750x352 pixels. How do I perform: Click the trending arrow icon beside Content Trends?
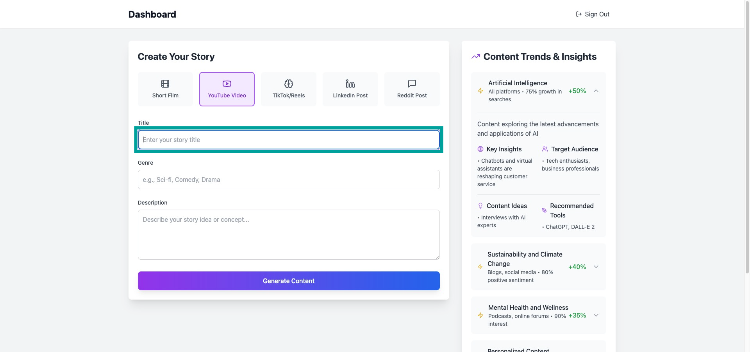476,57
